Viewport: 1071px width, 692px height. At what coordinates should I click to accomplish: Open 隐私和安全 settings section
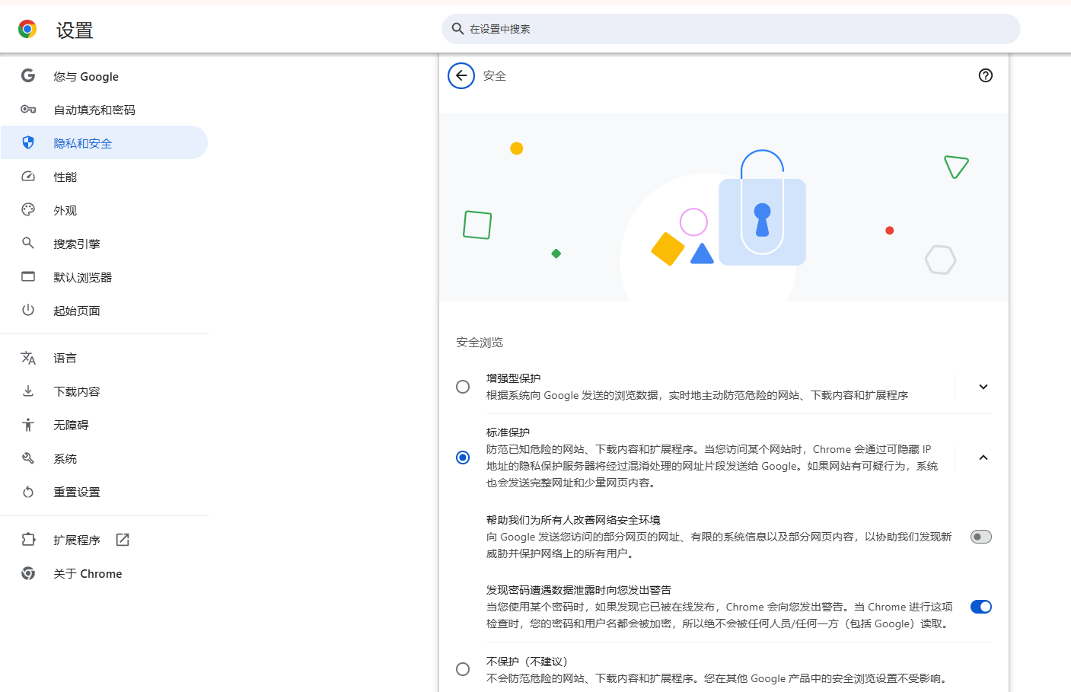(x=104, y=143)
